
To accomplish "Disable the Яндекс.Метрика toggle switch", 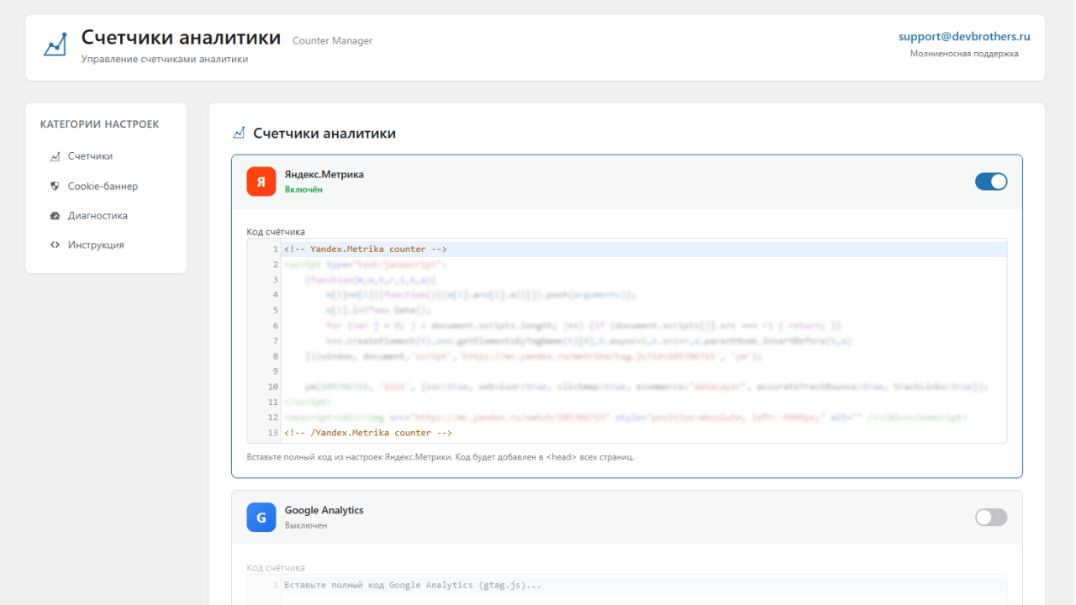I will (x=991, y=181).
